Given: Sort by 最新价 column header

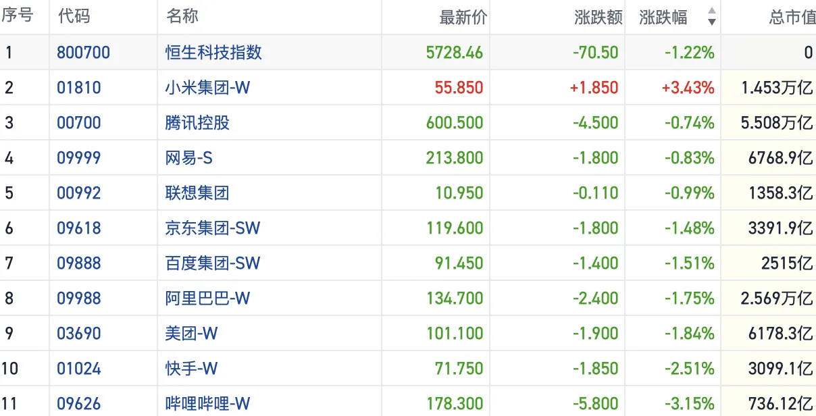Looking at the screenshot, I should 463,18.
